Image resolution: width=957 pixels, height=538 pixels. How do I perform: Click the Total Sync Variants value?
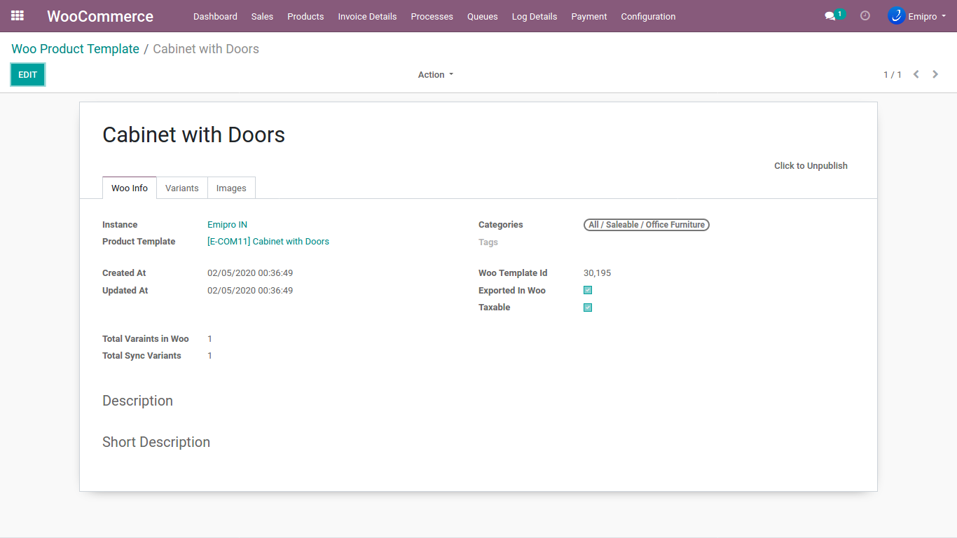(209, 356)
